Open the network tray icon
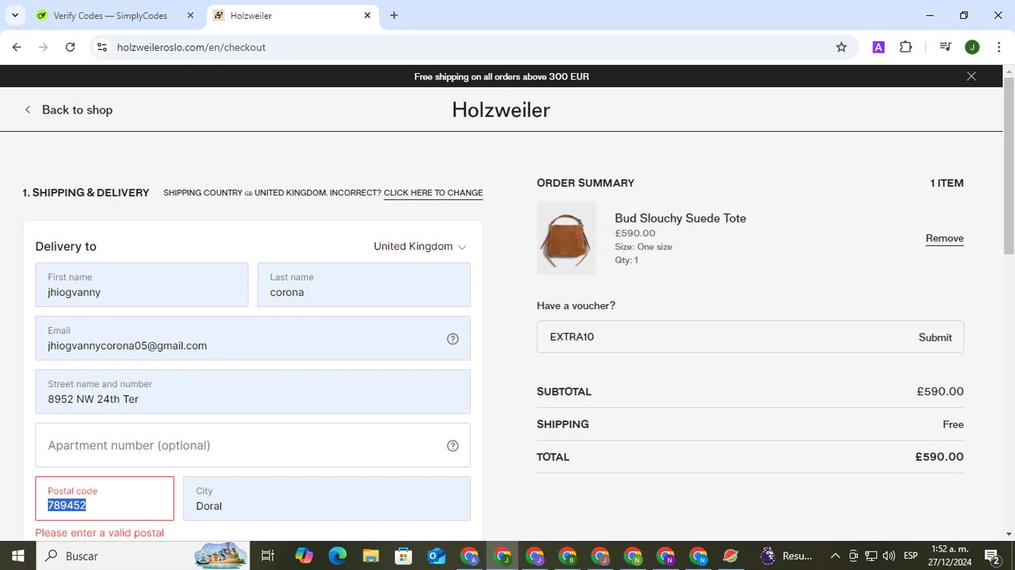 [871, 556]
